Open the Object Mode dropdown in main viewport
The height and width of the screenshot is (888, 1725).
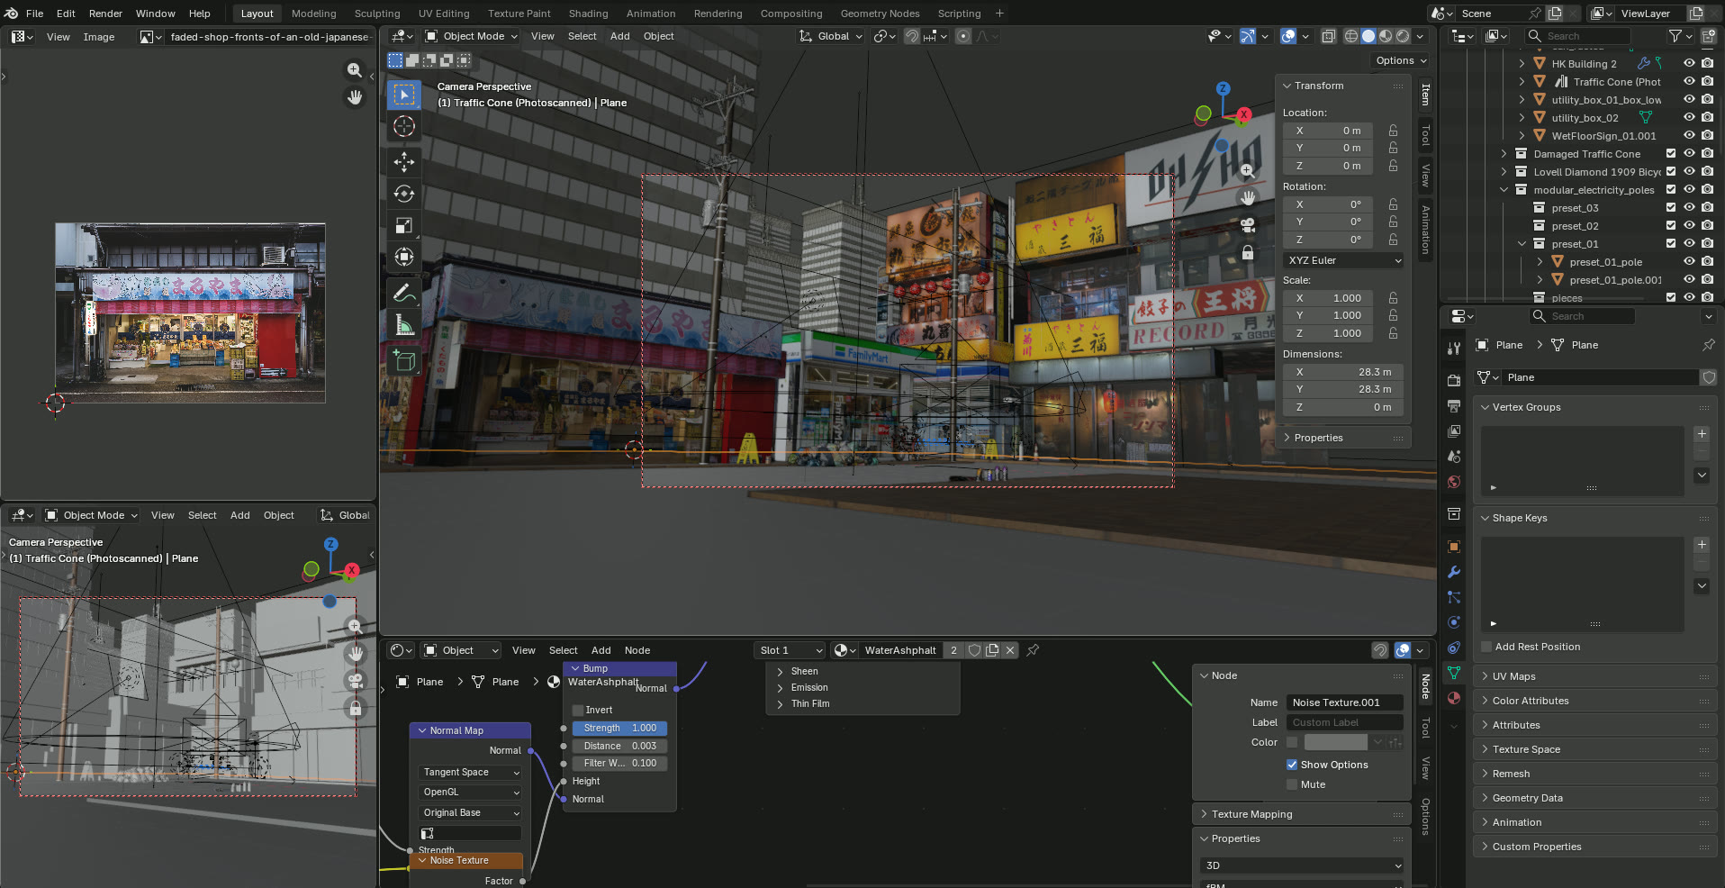click(x=471, y=36)
